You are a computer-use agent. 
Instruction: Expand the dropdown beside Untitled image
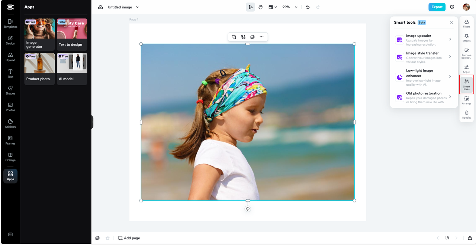point(137,7)
